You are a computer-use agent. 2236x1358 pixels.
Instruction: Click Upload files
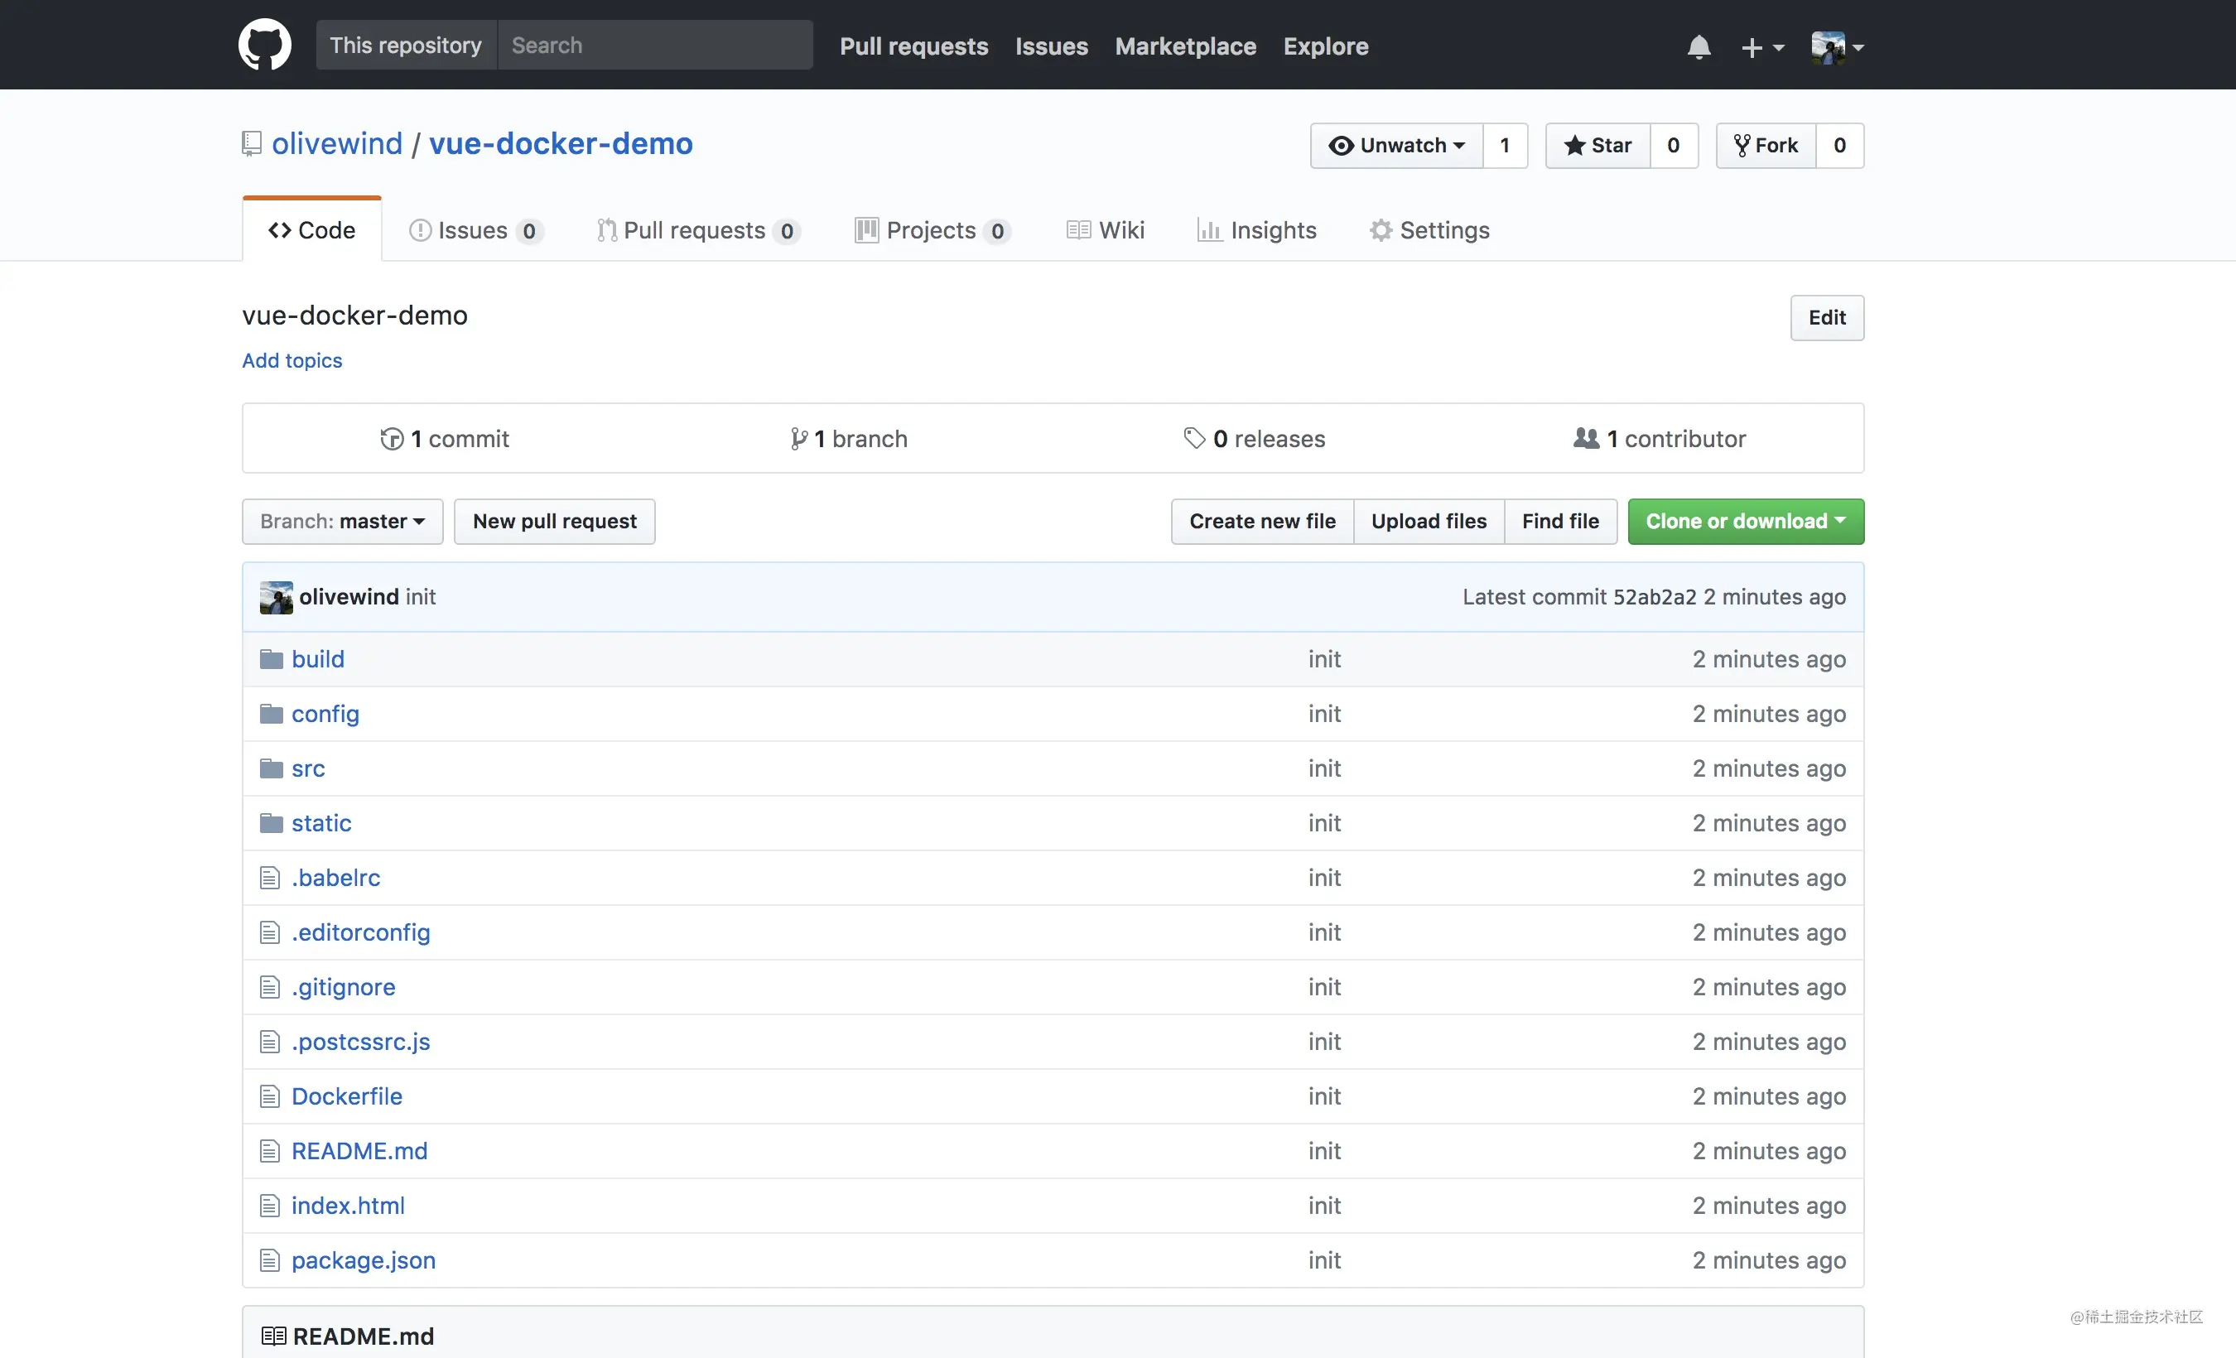tap(1429, 522)
